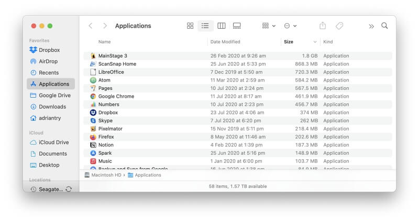Open the adriantry home folder
This screenshot has height=222, width=419.
[x=46, y=118]
